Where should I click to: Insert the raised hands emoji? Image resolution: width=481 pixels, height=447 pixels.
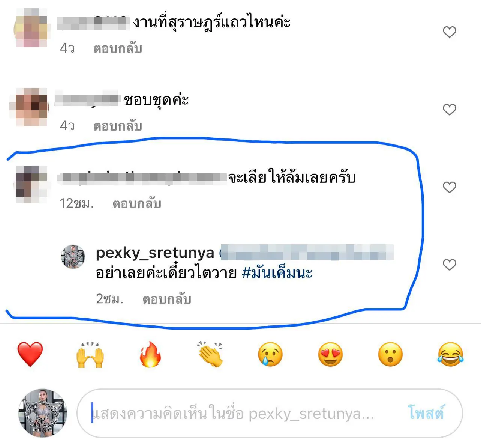click(x=90, y=354)
